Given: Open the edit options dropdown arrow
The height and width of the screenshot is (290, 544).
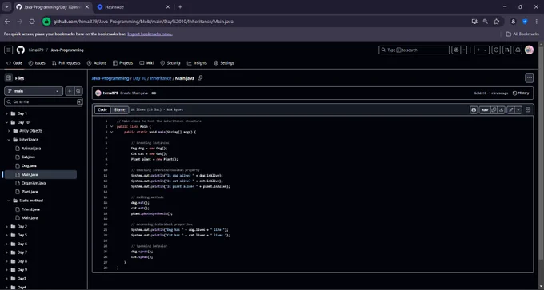Looking at the screenshot, I should [518, 109].
